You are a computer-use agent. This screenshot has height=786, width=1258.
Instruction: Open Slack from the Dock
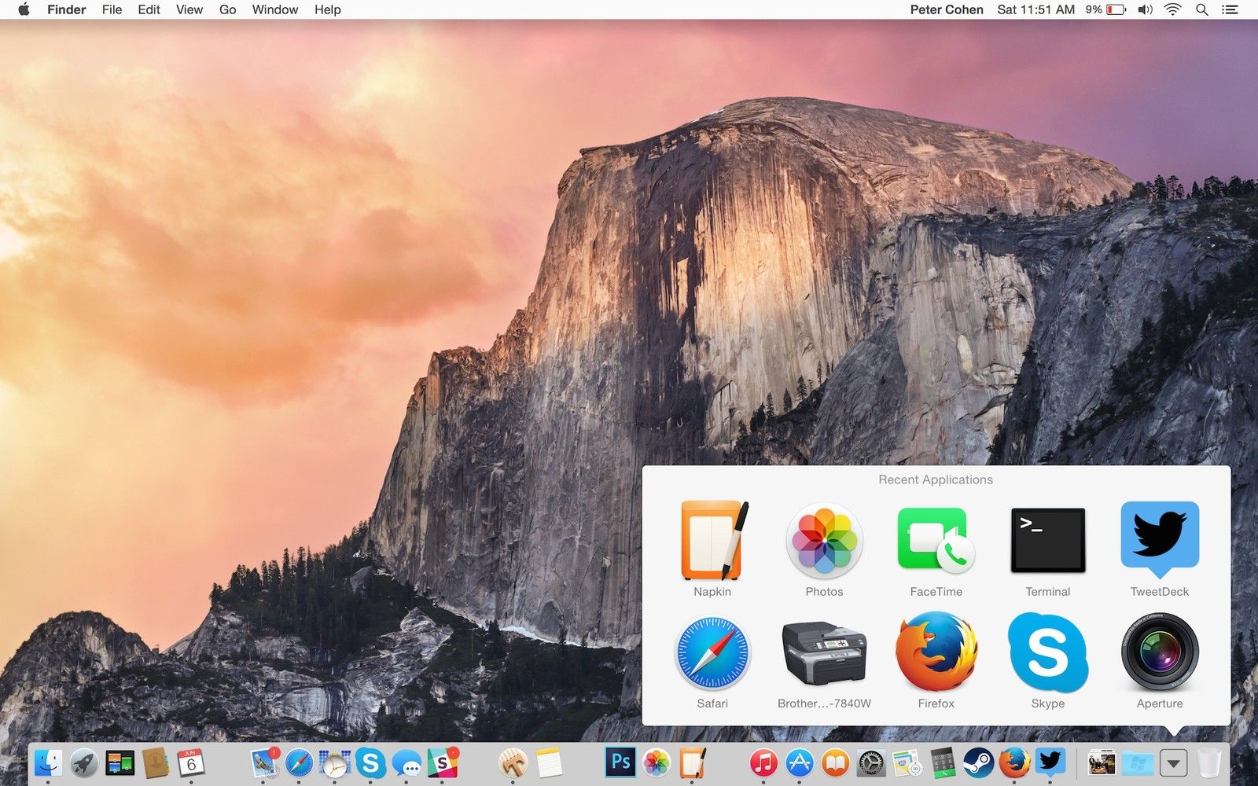tap(443, 762)
